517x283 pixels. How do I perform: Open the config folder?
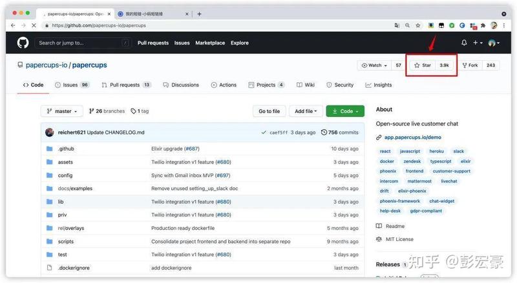(x=65, y=175)
